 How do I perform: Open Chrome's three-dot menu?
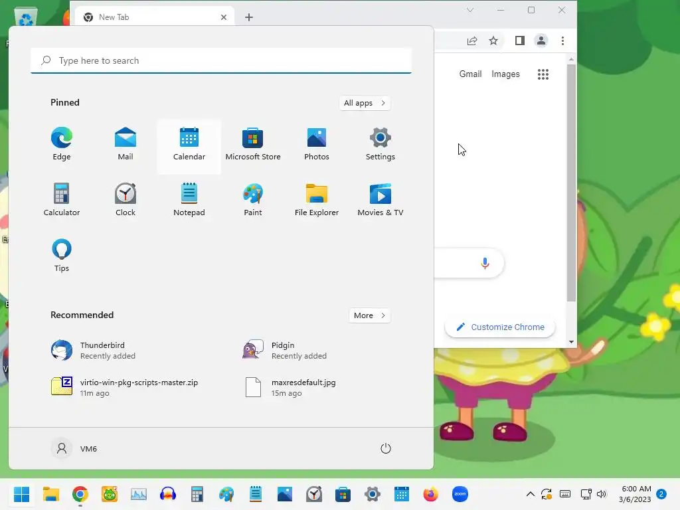[x=562, y=41]
